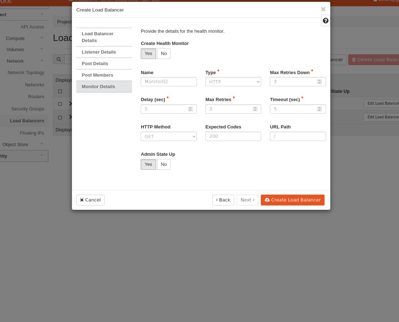Click Max Retries Down stepper arrows
Screen dimensions: 399x322
click(x=319, y=82)
